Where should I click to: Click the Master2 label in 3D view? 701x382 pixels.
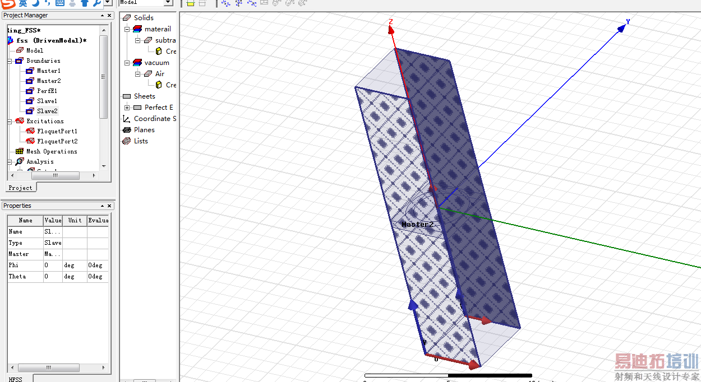point(417,225)
